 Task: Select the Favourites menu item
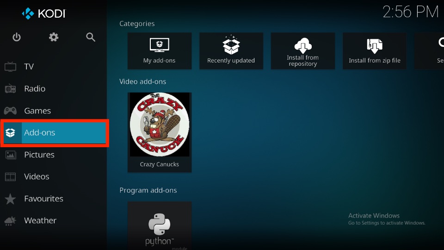coord(54,199)
